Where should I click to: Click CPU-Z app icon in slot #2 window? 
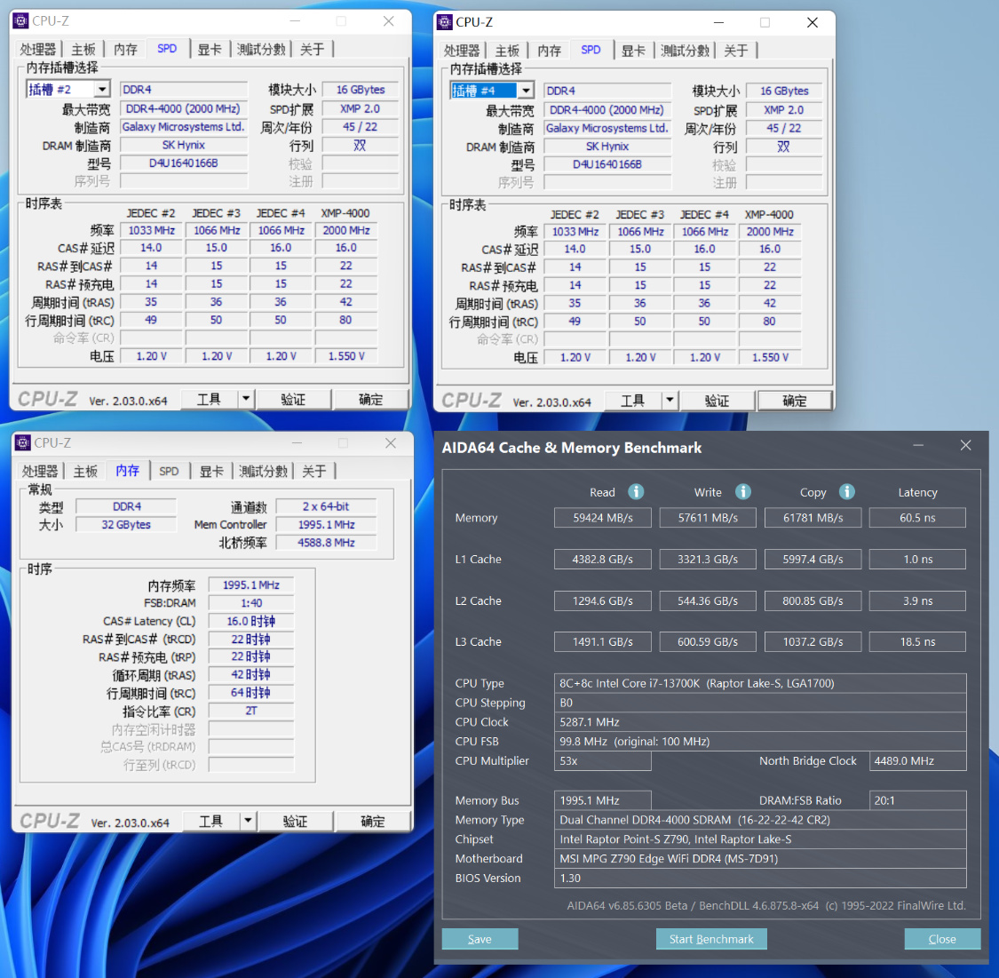[21, 21]
